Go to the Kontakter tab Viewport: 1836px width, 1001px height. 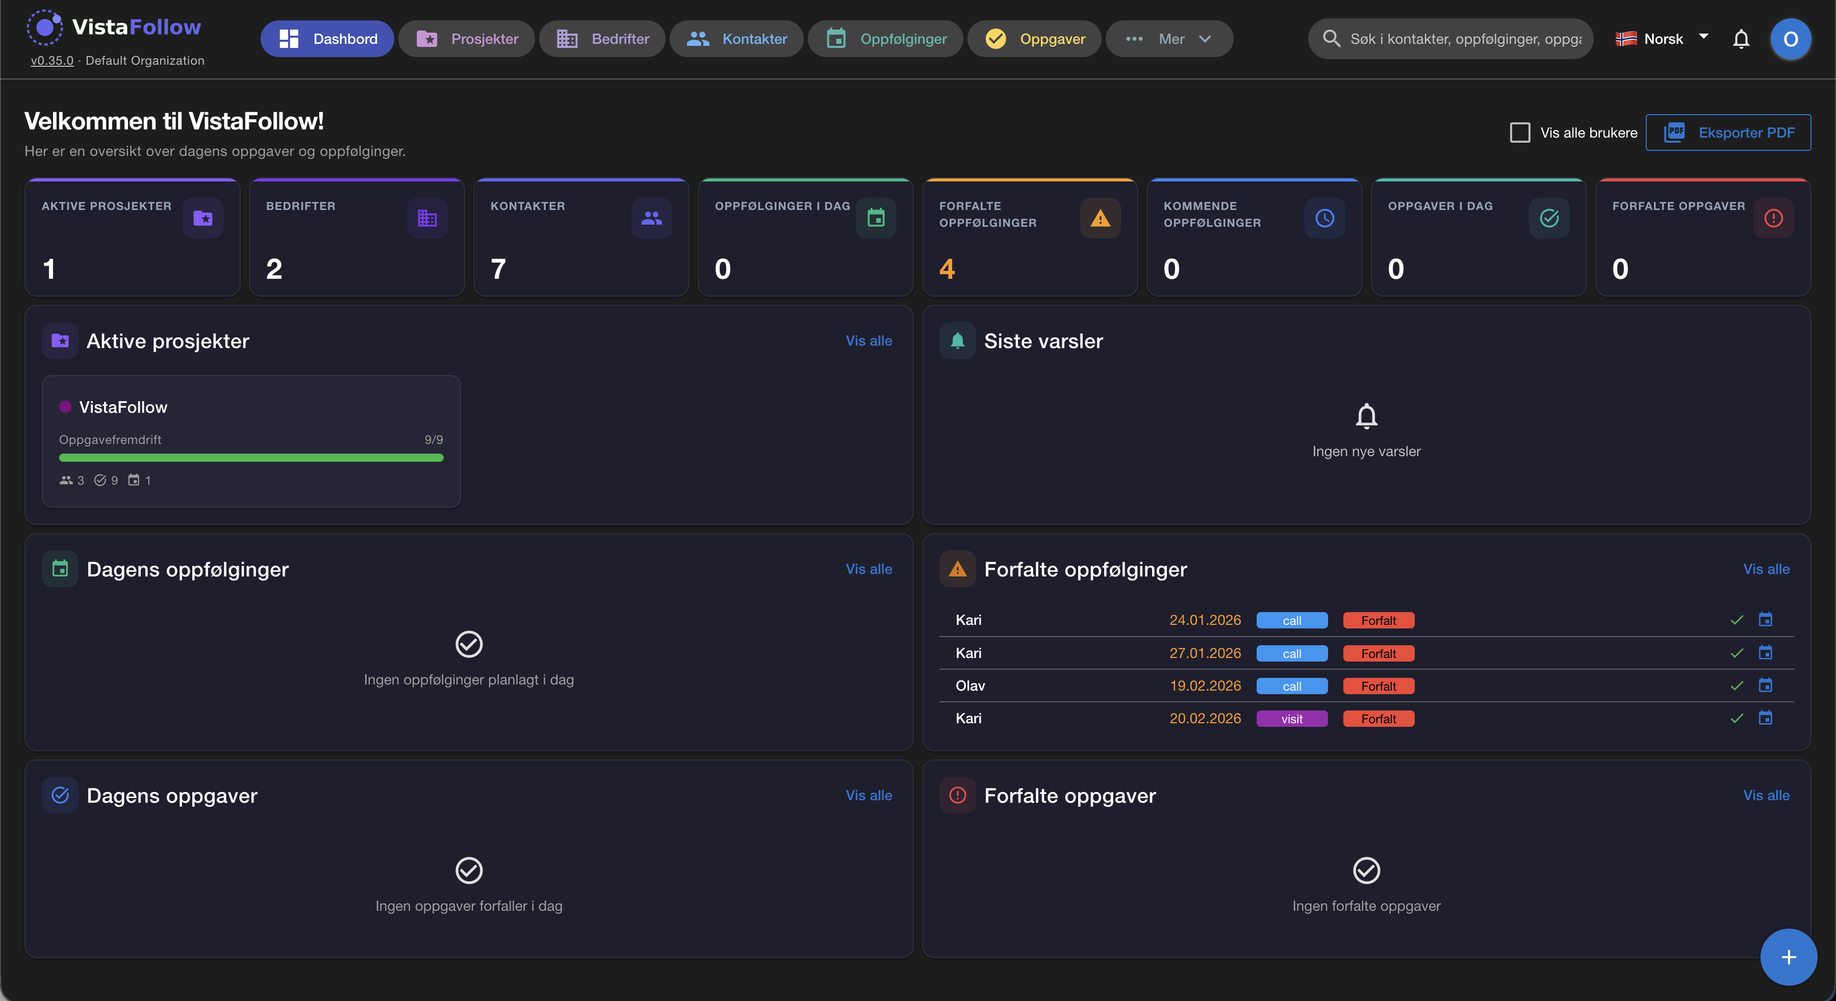736,38
